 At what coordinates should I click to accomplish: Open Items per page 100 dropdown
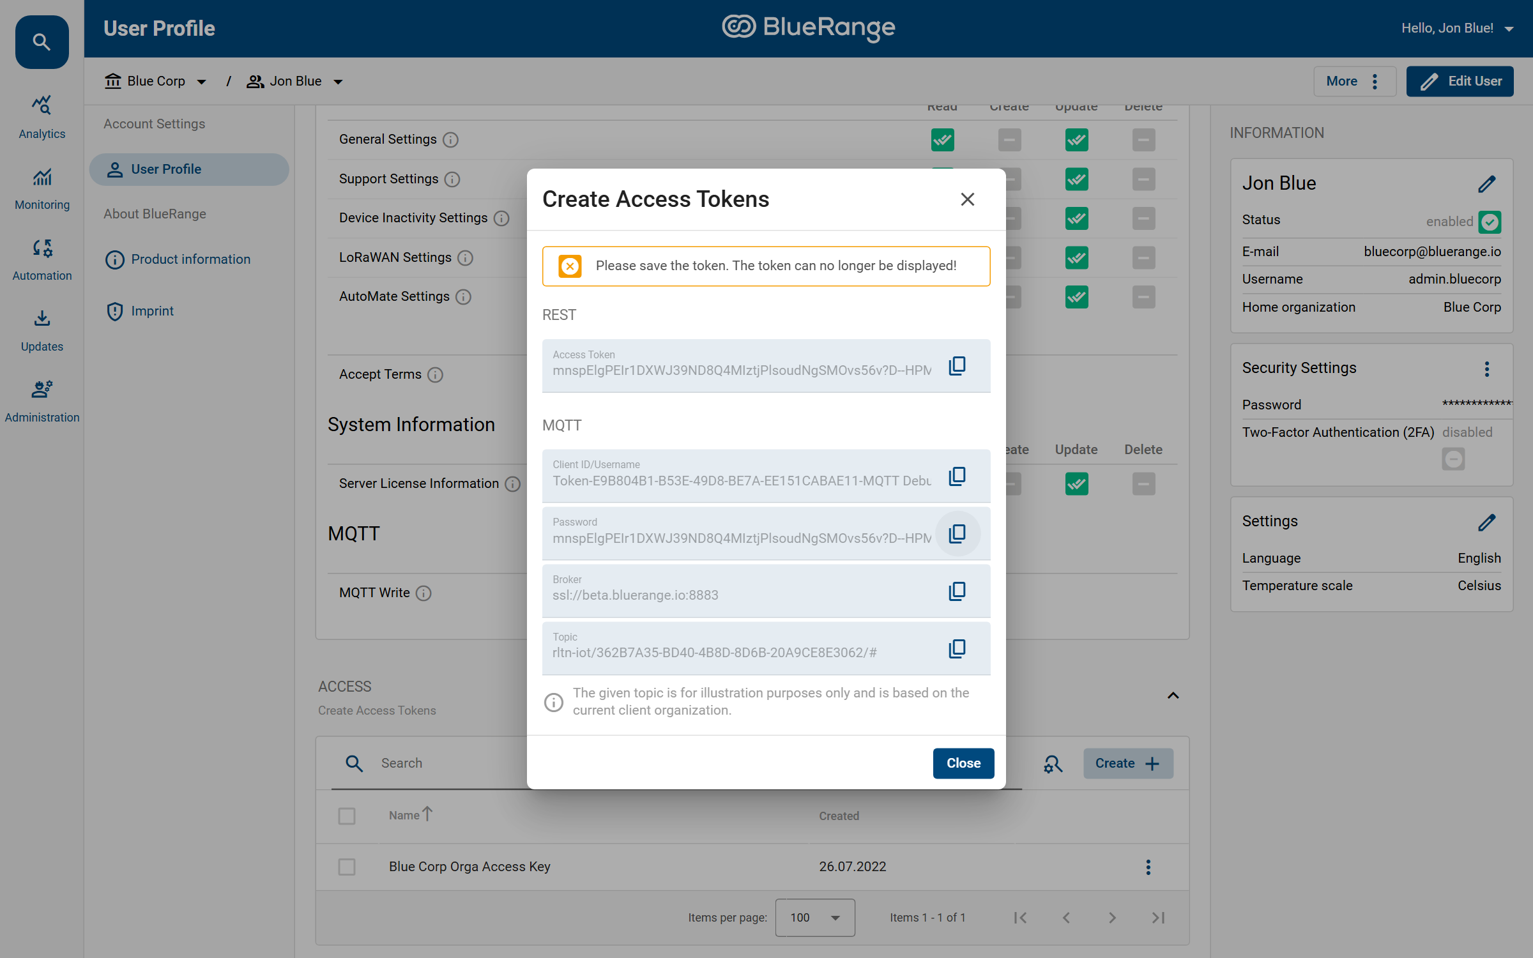coord(815,918)
